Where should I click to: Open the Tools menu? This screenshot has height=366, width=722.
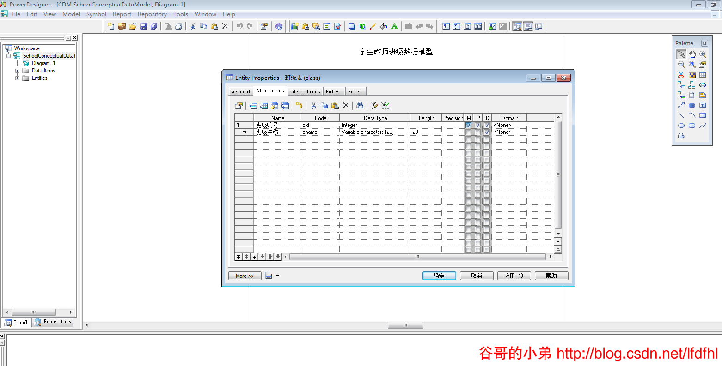pyautogui.click(x=181, y=14)
